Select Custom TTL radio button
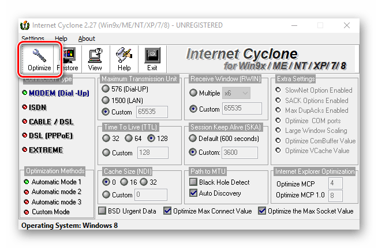Viewport: 378px width, 248px height. point(106,152)
